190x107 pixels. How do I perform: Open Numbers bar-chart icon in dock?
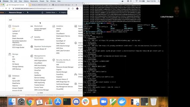click(49, 102)
